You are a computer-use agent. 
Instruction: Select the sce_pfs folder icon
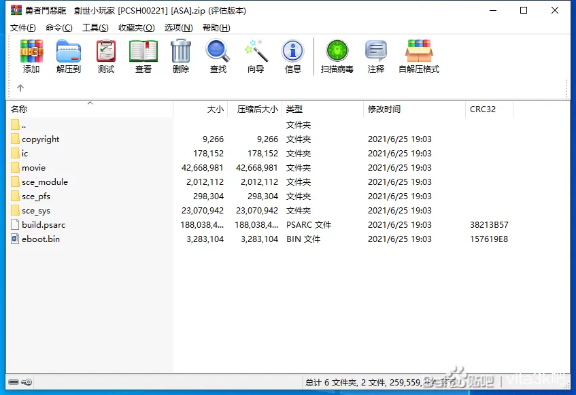pyautogui.click(x=15, y=196)
